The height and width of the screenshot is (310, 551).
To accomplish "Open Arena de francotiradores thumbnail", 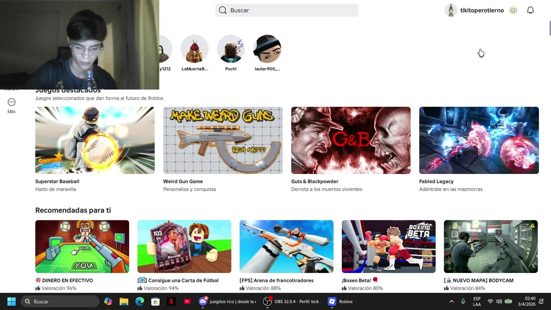I will [x=286, y=246].
